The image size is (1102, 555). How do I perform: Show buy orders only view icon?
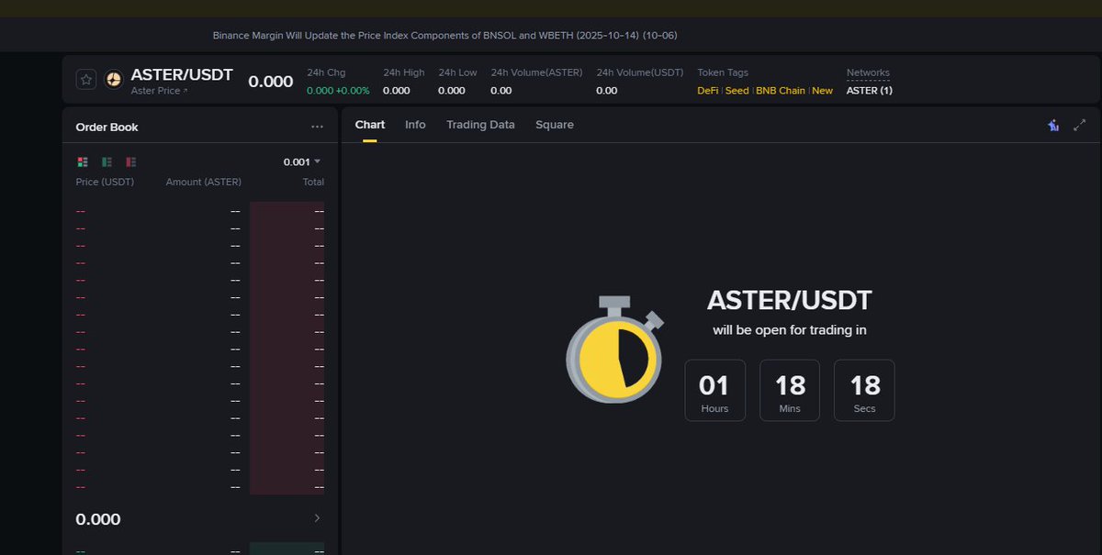click(x=107, y=161)
